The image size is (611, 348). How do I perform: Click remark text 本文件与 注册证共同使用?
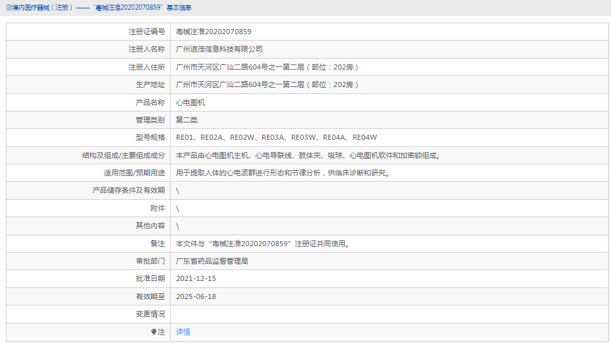(263, 244)
